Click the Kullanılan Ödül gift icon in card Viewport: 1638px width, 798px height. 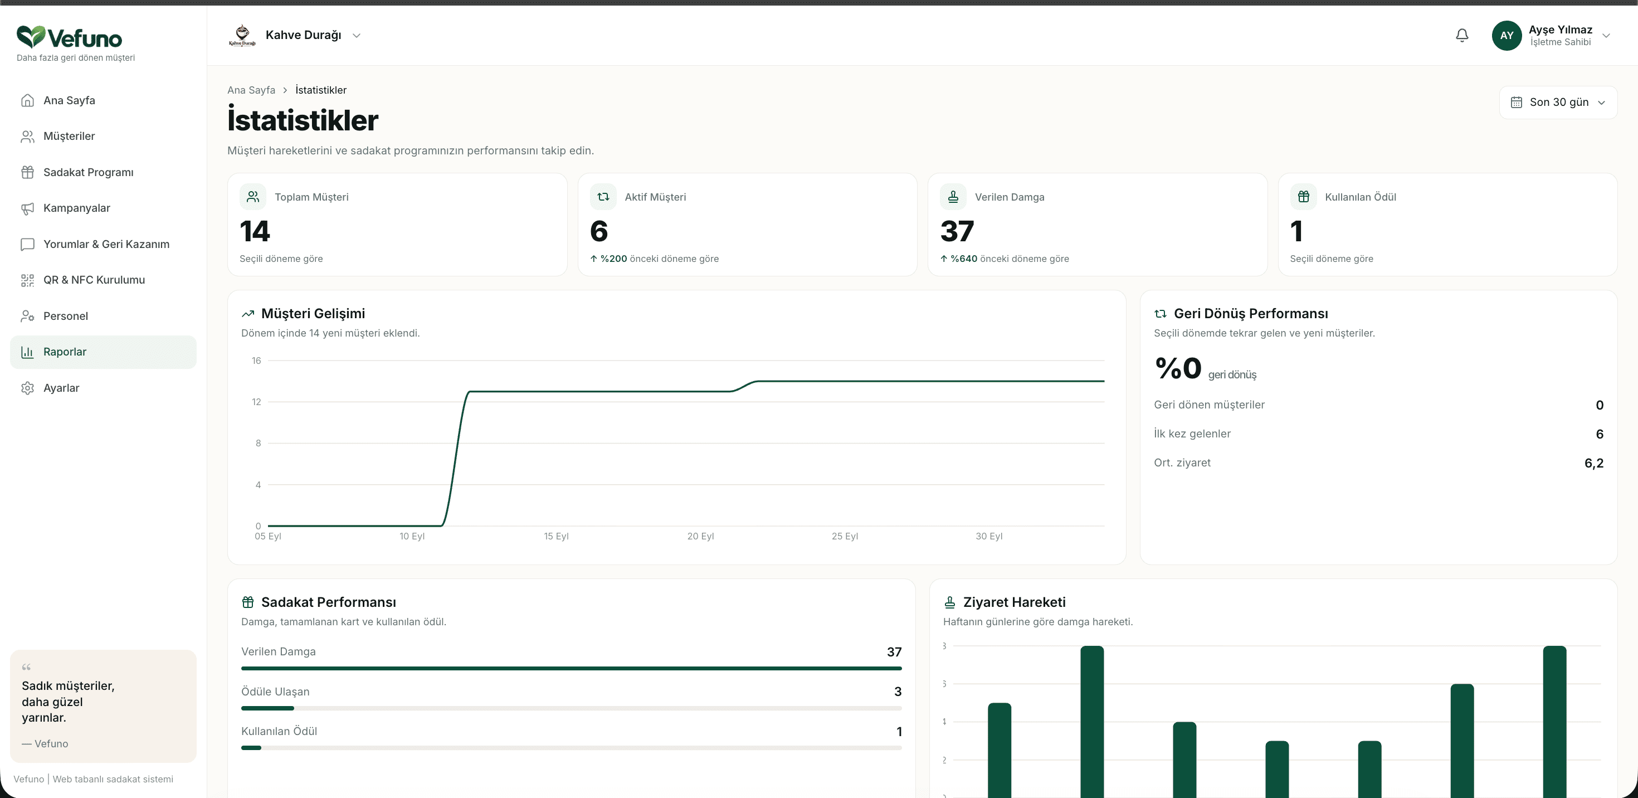click(1304, 197)
